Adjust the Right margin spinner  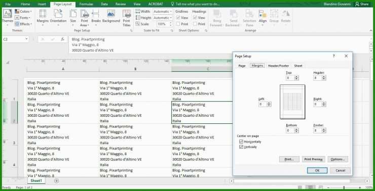[x=324, y=104]
